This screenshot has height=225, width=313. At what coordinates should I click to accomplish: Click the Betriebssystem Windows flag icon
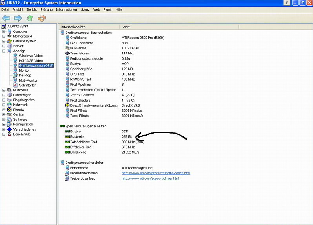(x=9, y=41)
